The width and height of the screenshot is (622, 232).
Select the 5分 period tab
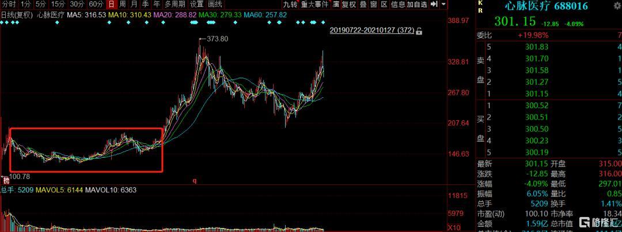coord(40,5)
